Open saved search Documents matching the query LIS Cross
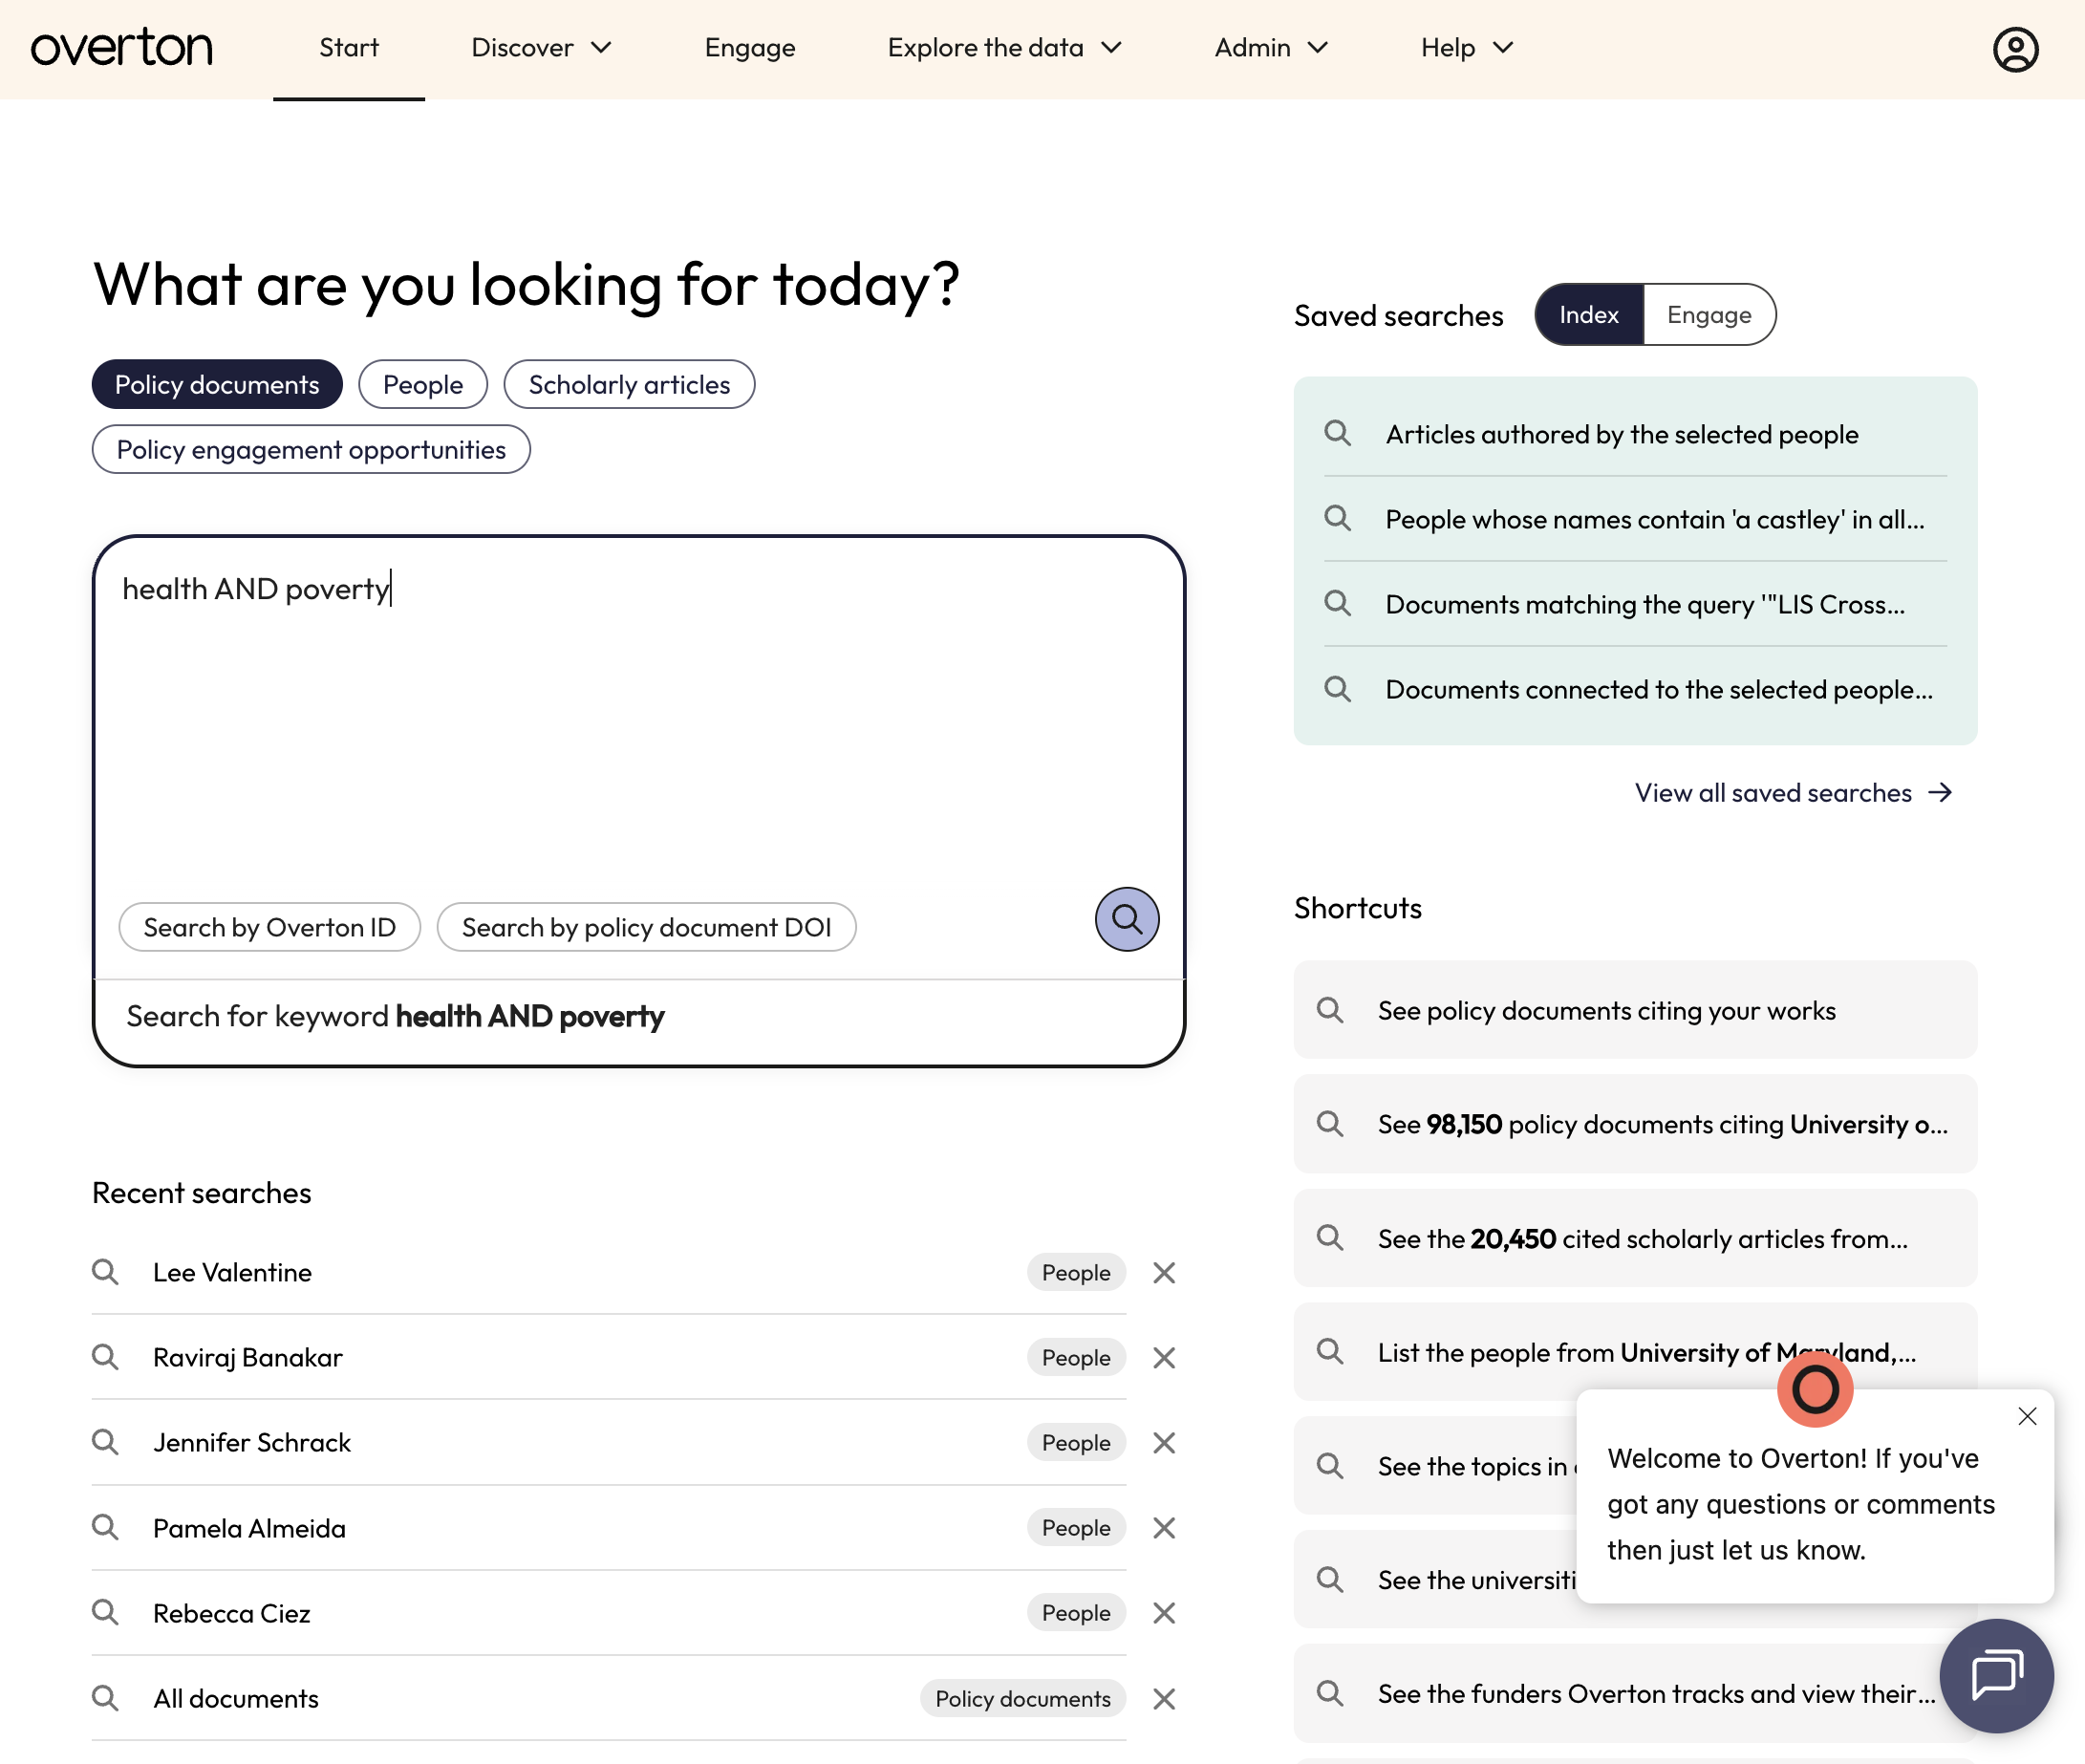 (x=1635, y=604)
